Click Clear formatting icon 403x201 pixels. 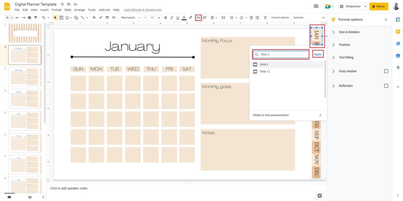point(265,18)
